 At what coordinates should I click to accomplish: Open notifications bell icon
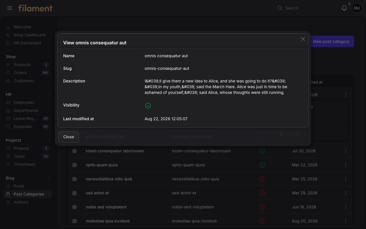pyautogui.click(x=344, y=8)
